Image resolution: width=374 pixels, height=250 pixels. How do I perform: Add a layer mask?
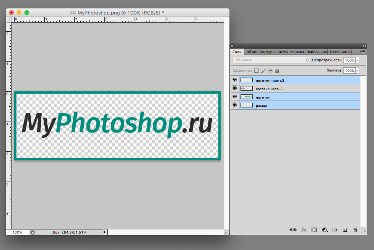(314, 230)
